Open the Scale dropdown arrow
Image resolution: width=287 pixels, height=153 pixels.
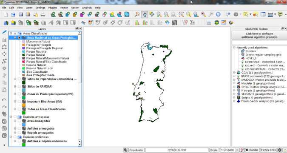pos(237,150)
